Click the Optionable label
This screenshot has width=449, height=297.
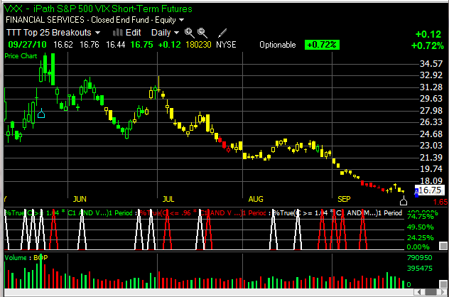(278, 45)
